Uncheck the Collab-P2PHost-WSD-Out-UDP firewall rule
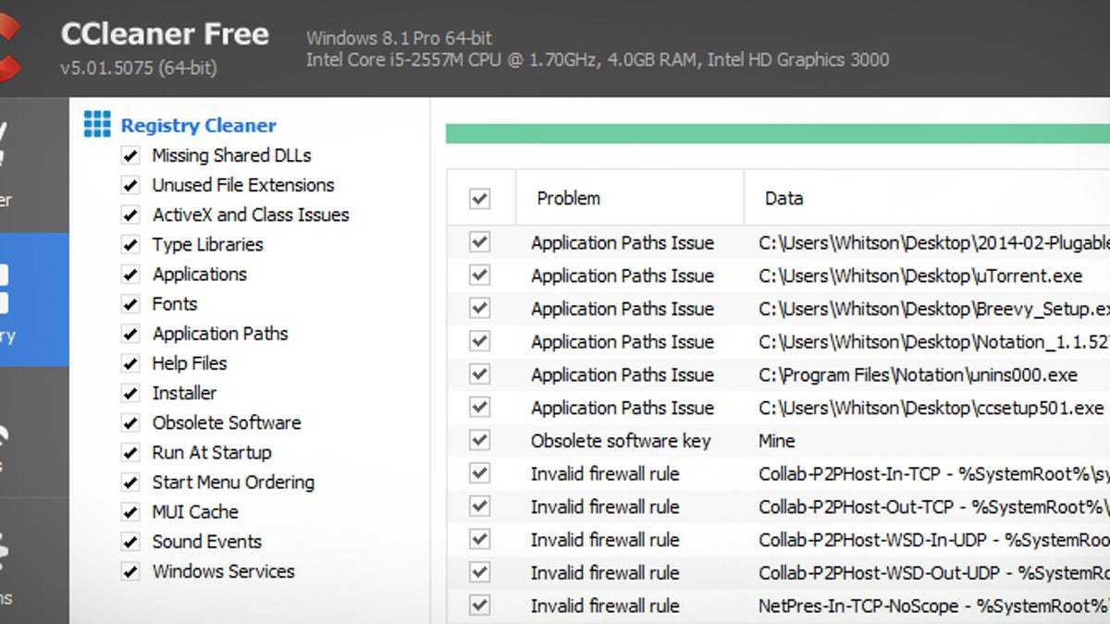Screen dimensions: 1110x624 point(479,573)
